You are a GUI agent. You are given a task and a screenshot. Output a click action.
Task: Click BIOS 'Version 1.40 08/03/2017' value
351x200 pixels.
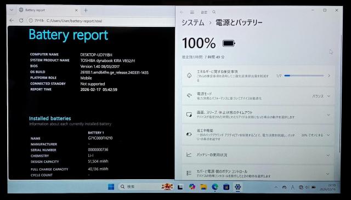click(x=100, y=66)
